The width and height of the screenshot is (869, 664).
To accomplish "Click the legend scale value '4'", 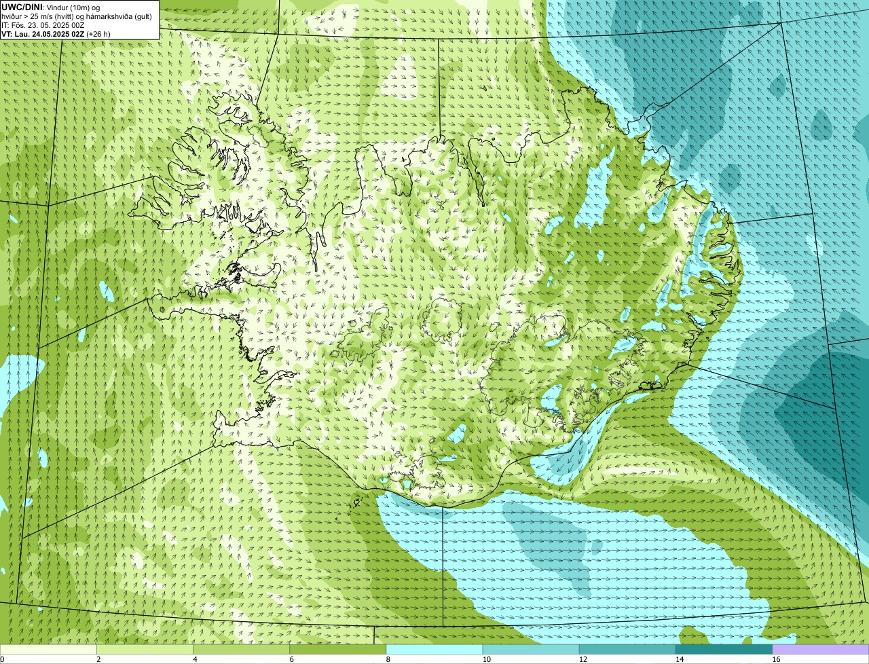I will point(195,659).
